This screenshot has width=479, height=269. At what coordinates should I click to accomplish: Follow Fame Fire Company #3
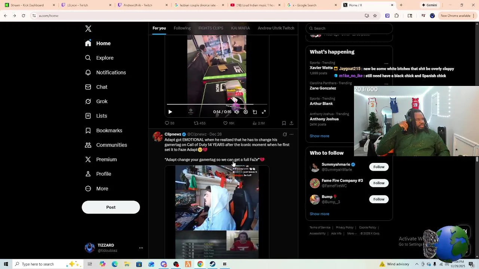tap(379, 183)
